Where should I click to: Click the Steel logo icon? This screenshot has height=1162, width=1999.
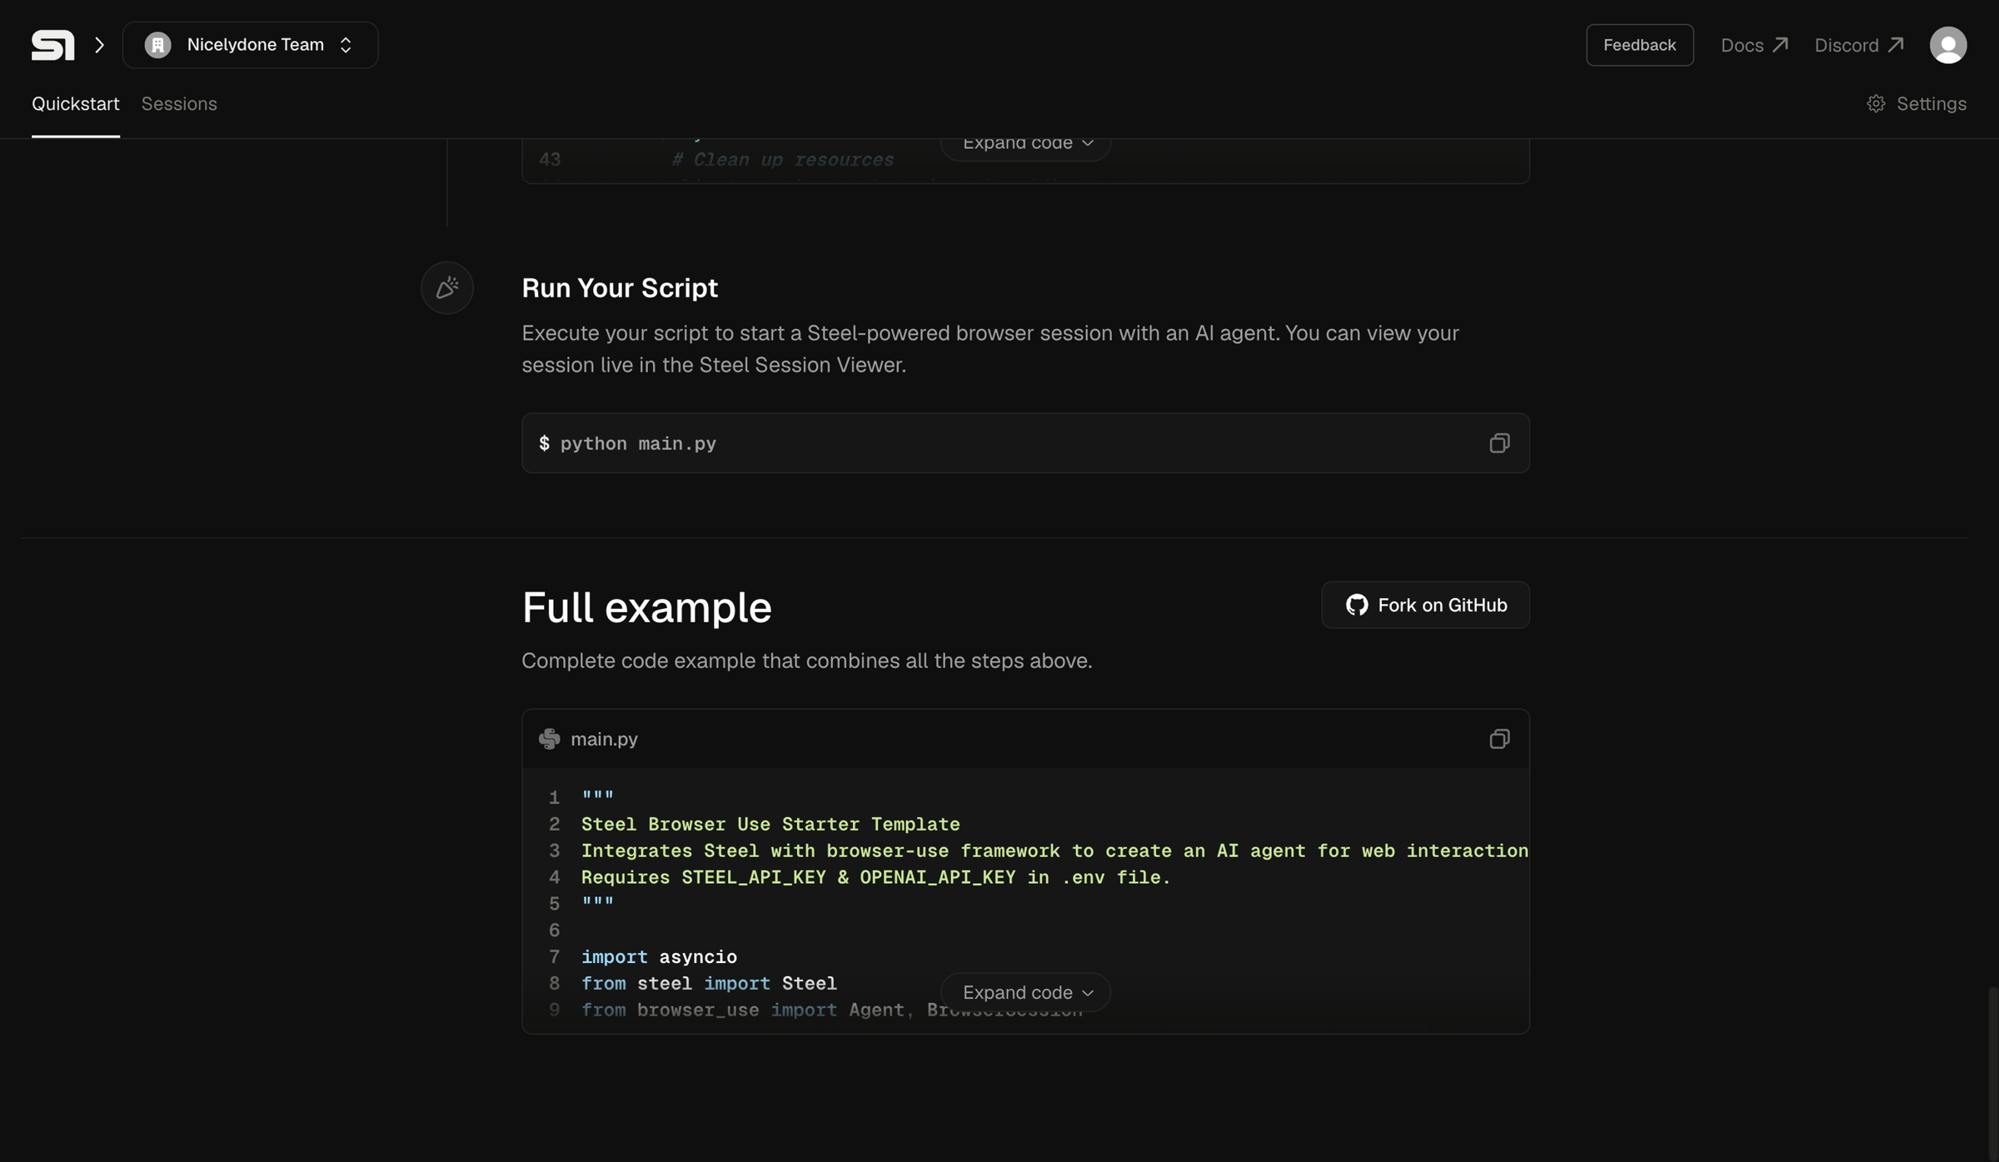click(52, 45)
